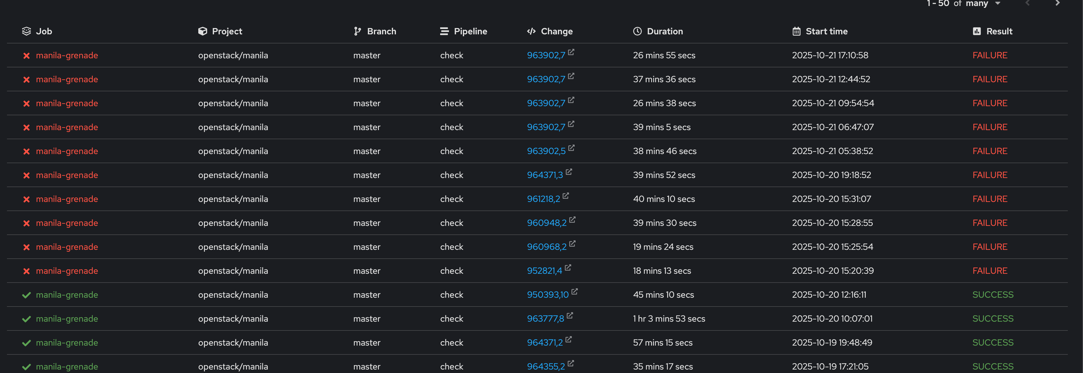Click the Branch icon in table header

tap(357, 31)
